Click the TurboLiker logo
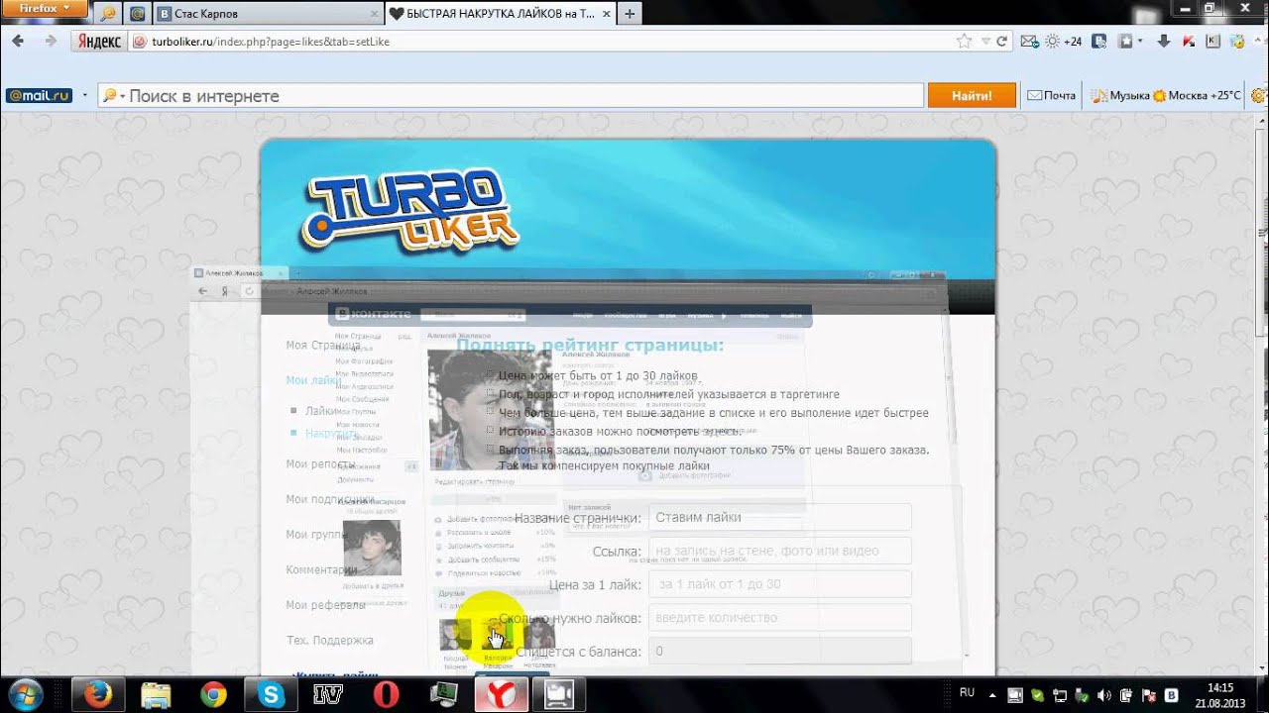 409,211
